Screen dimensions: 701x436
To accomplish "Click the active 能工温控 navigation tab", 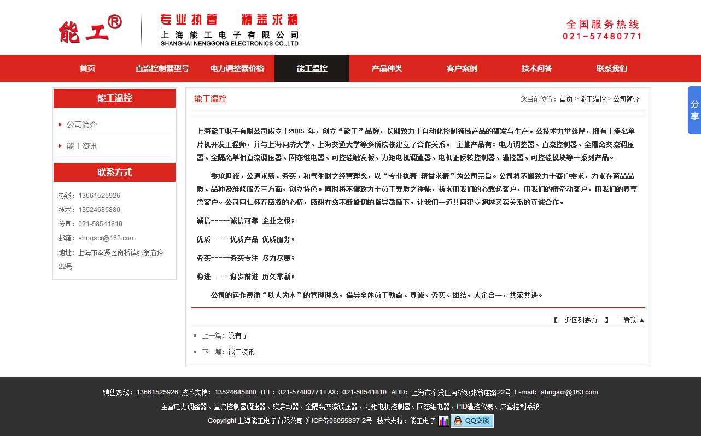I will click(312, 68).
